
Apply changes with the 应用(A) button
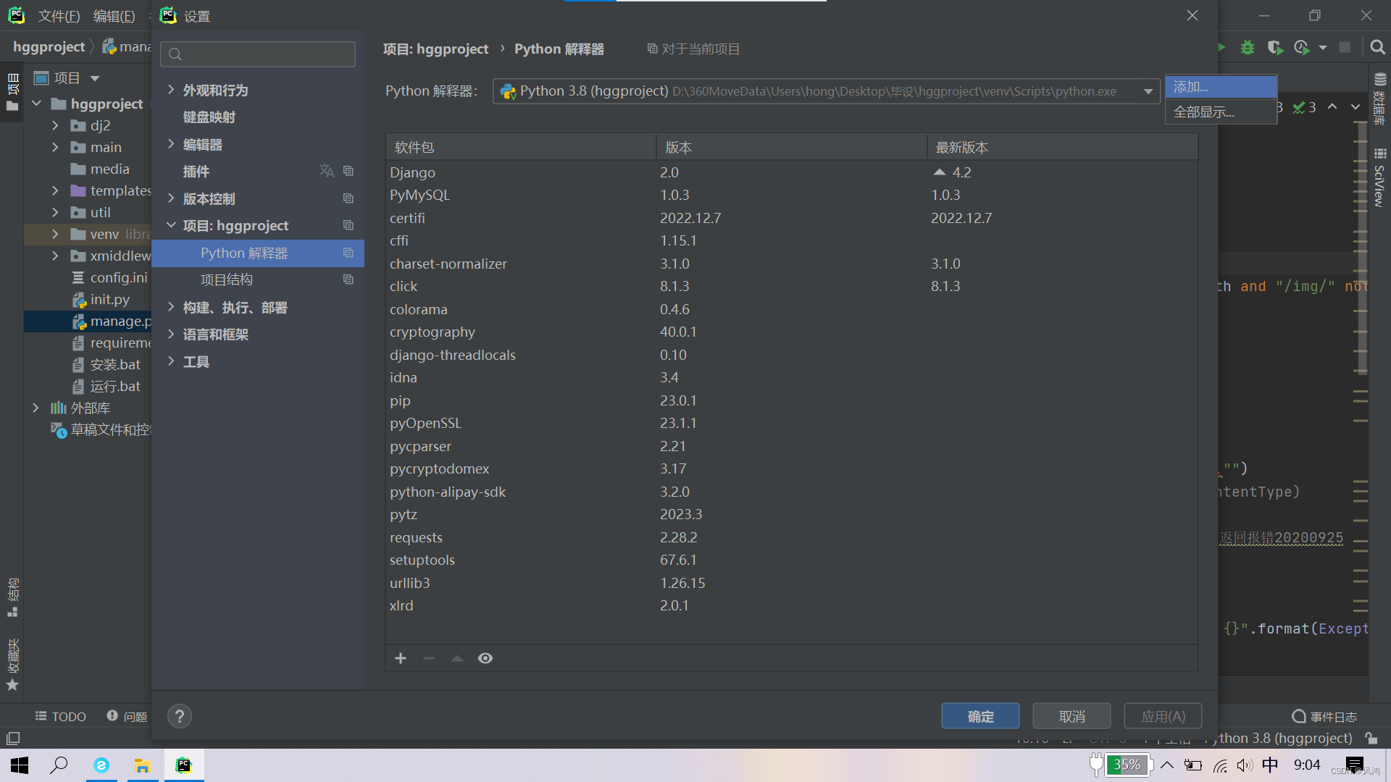point(1162,715)
